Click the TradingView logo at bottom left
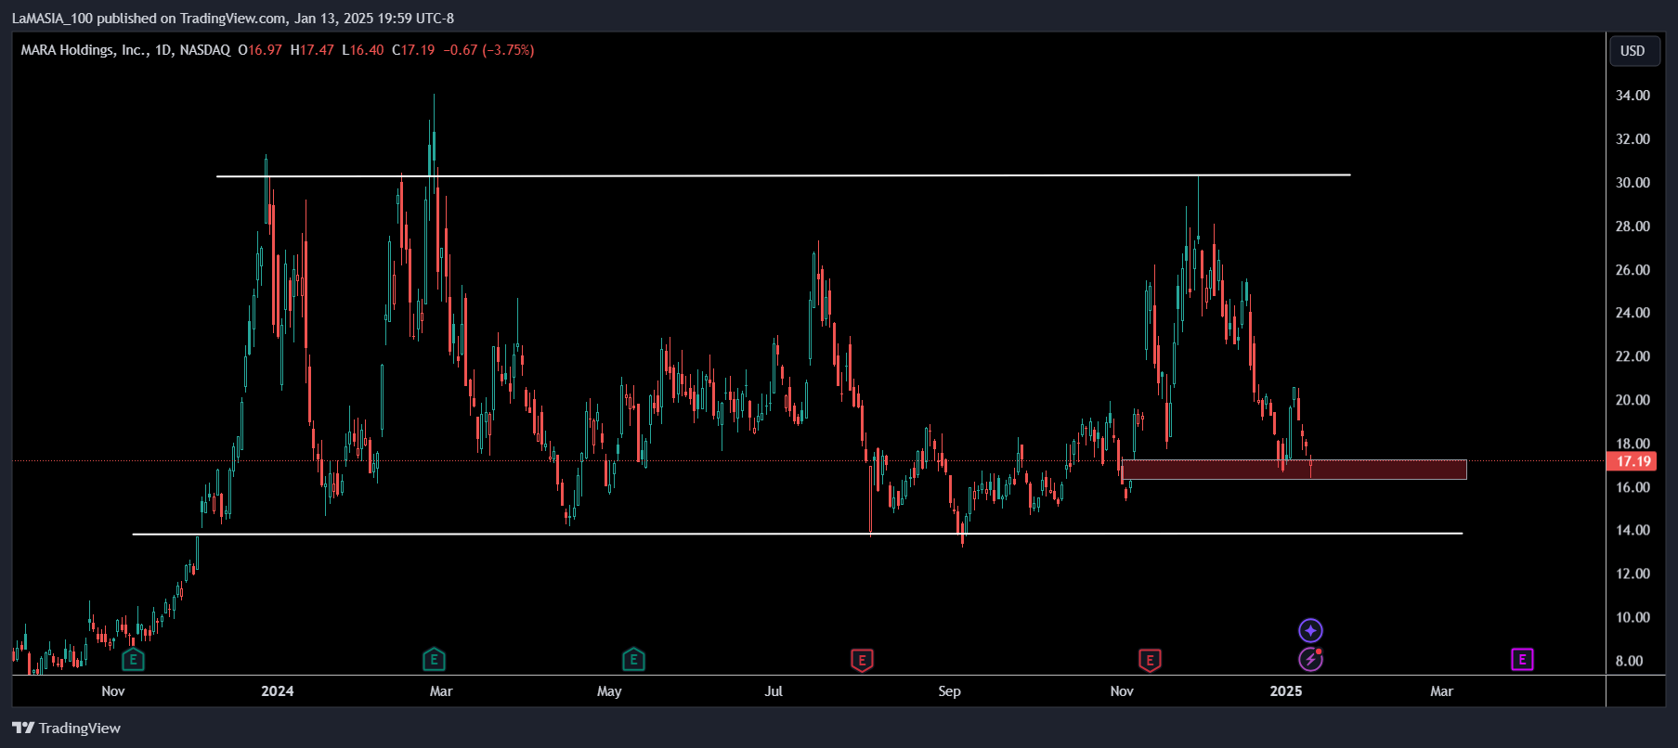1678x748 pixels. click(x=67, y=728)
